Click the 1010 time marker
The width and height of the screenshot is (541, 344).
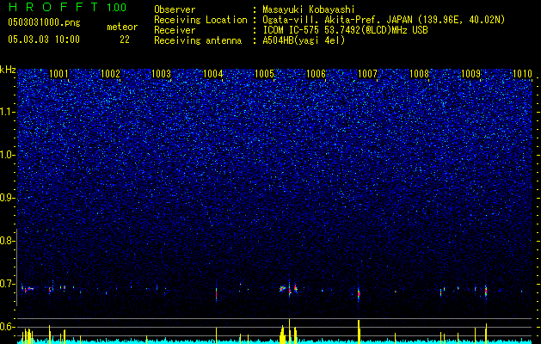522,74
